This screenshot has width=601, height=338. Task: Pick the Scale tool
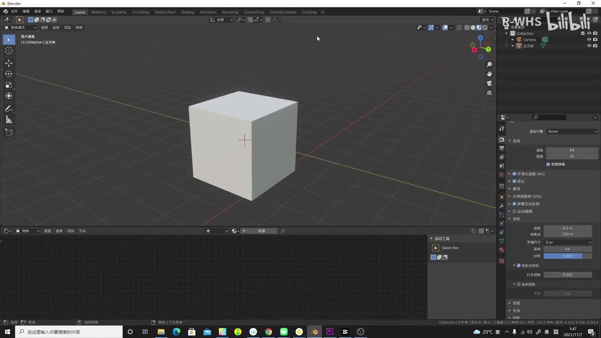(9, 85)
